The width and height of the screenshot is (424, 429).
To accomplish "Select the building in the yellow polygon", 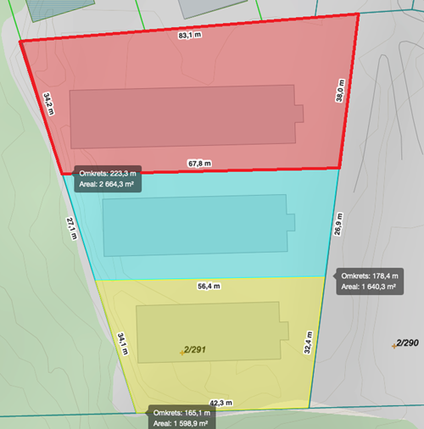I will coord(212,332).
